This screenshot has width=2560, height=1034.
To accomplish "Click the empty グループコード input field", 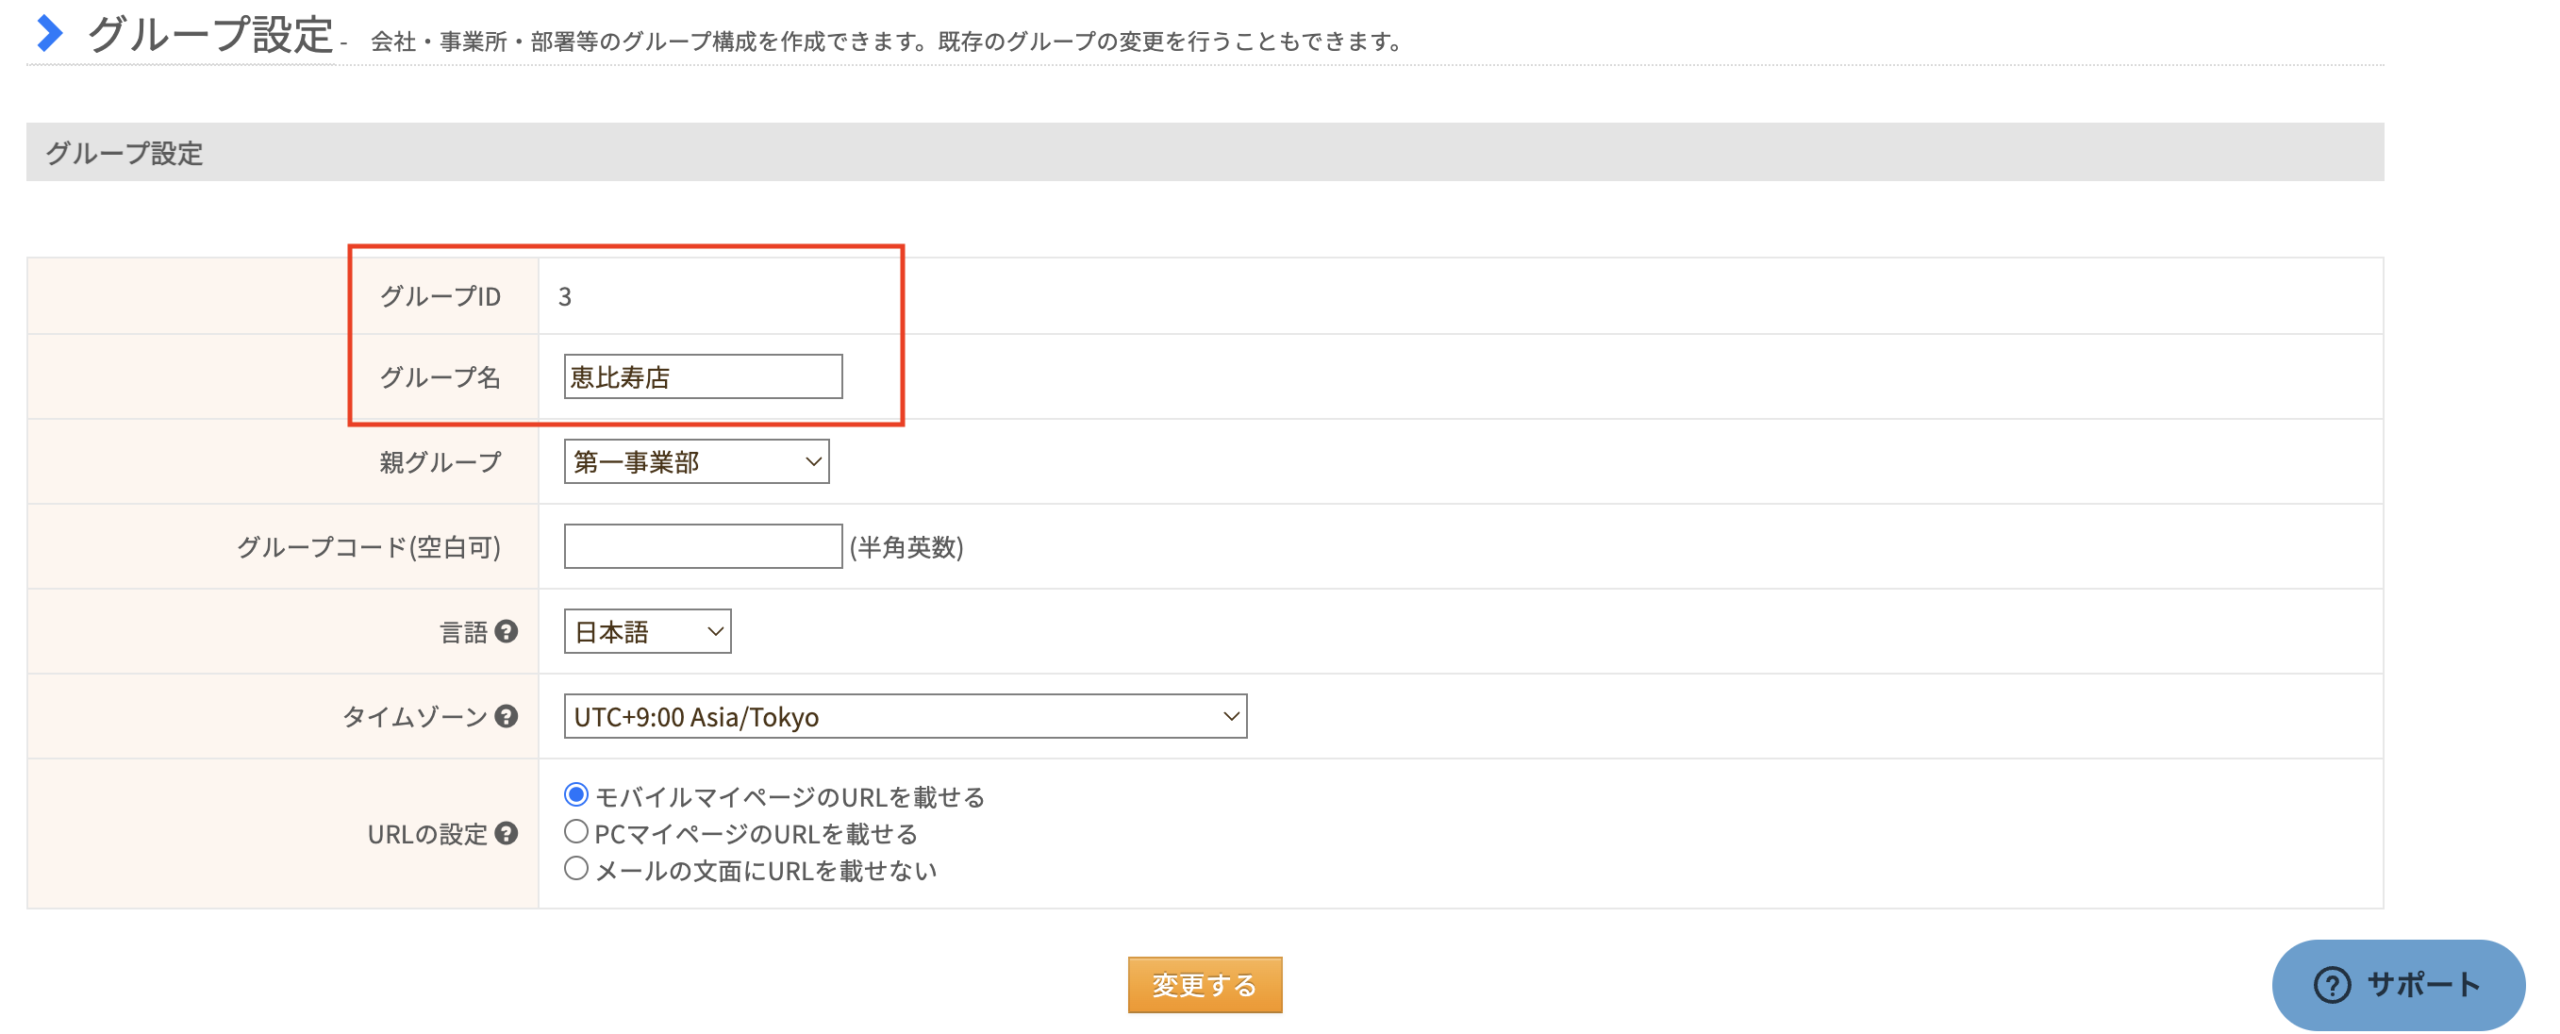I will coord(704,546).
